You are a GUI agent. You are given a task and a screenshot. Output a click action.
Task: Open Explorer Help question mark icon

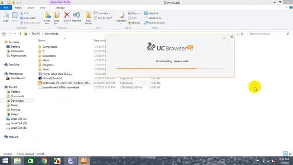pos(291,7)
